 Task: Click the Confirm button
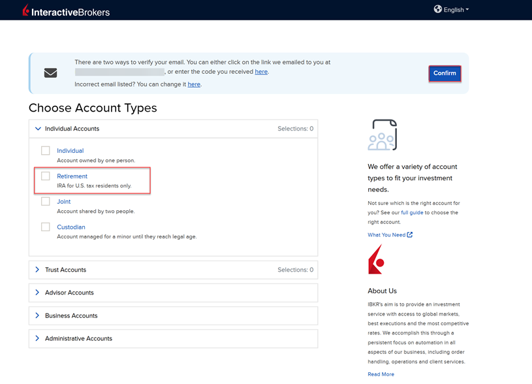point(445,74)
